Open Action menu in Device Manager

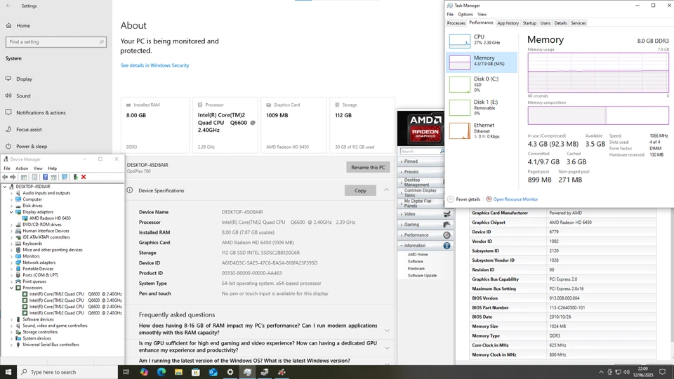pyautogui.click(x=22, y=168)
